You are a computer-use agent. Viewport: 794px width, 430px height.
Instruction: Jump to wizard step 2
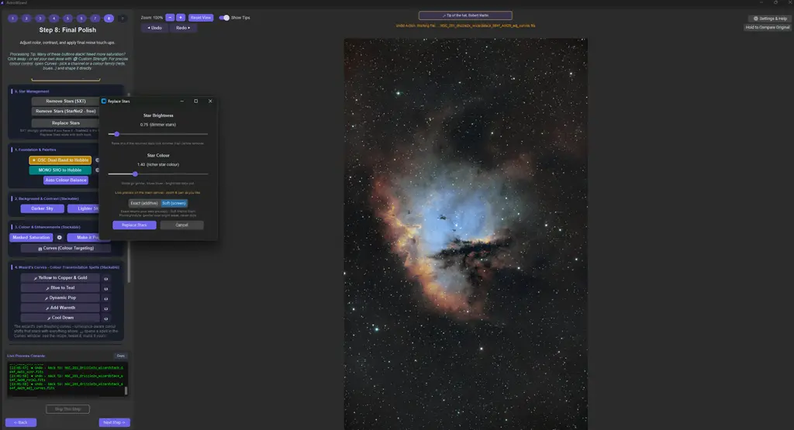click(x=26, y=19)
